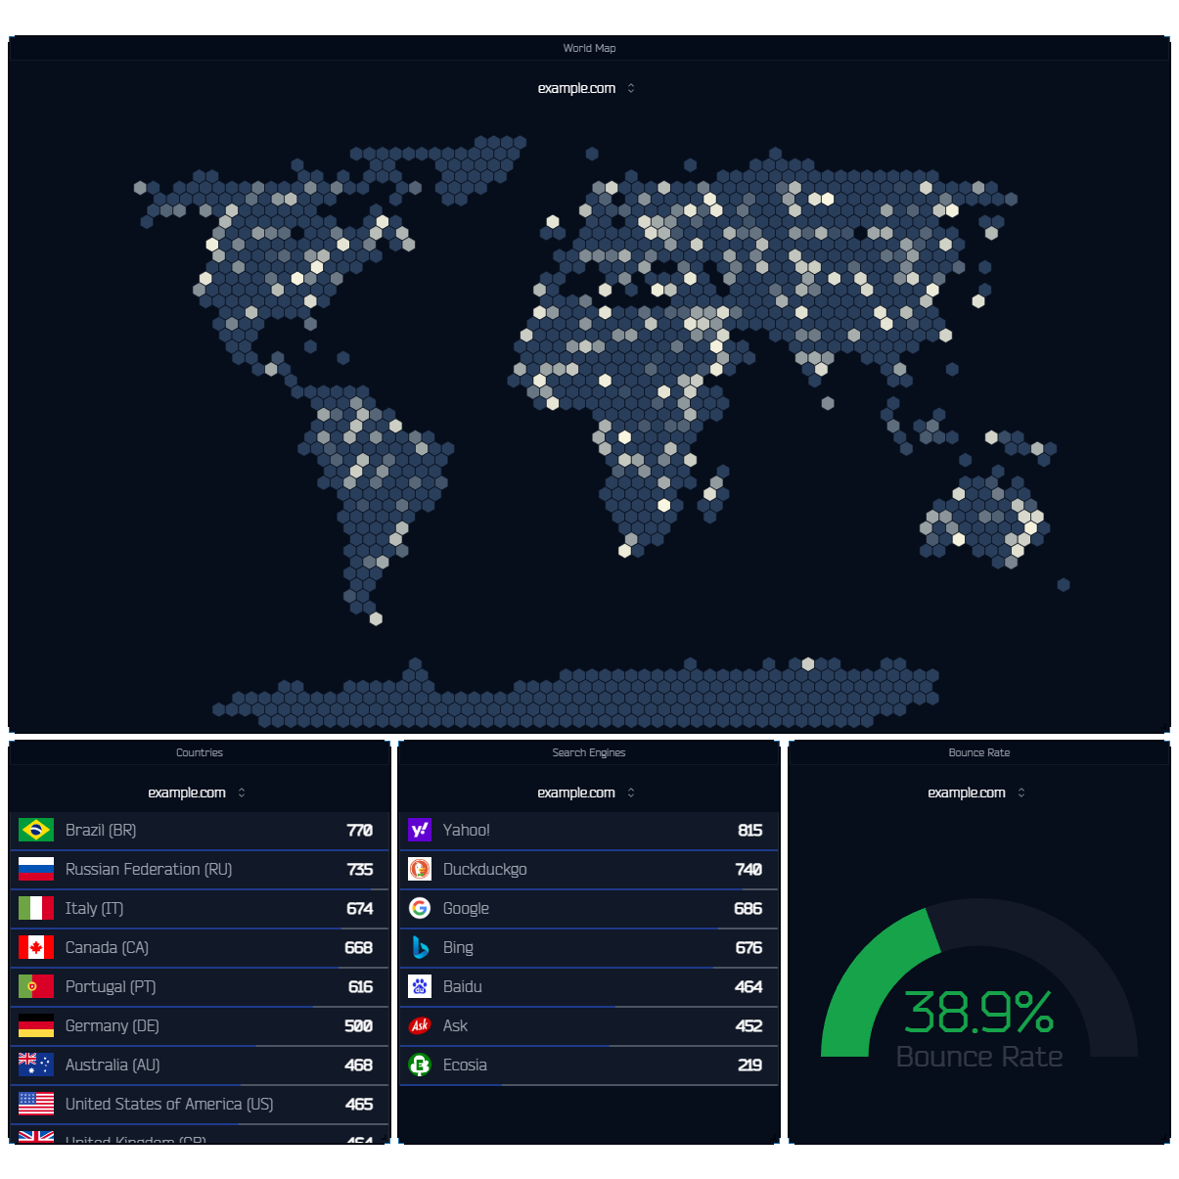Viewport: 1179px width, 1179px height.
Task: Select the Russian Federation (RU) label
Action: [x=149, y=869]
